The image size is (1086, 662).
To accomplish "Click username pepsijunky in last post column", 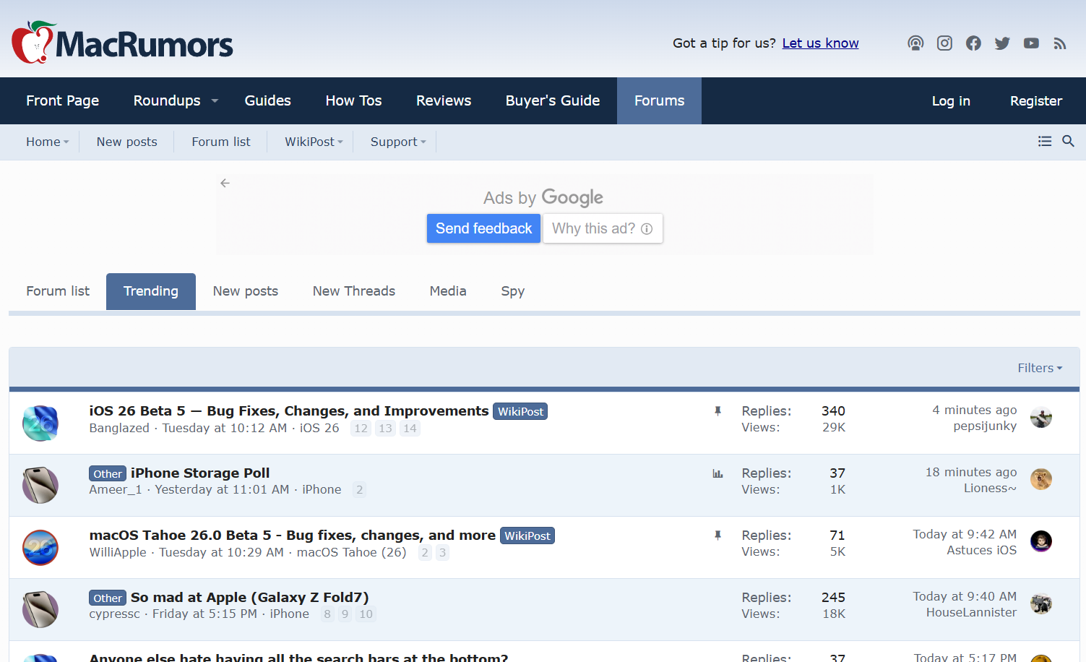I will click(x=985, y=426).
